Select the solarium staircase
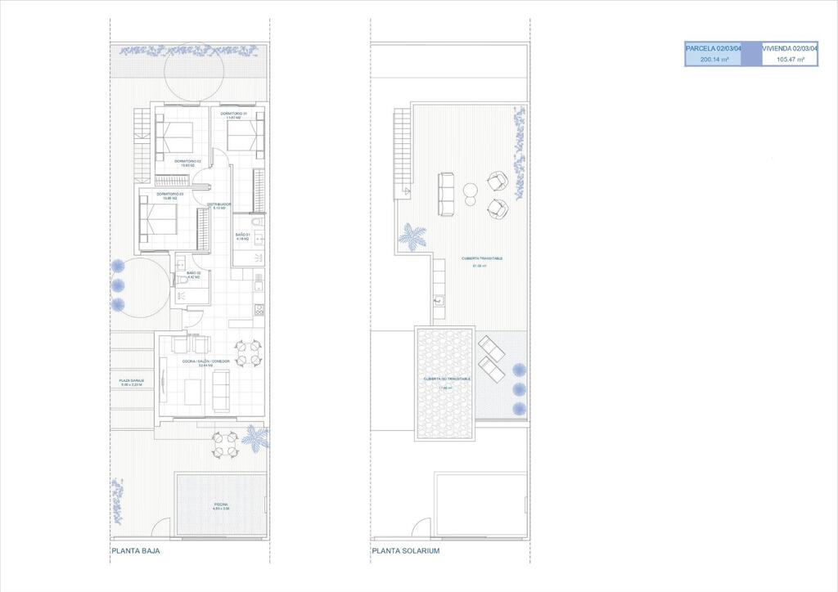This screenshot has width=838, height=592. click(402, 153)
